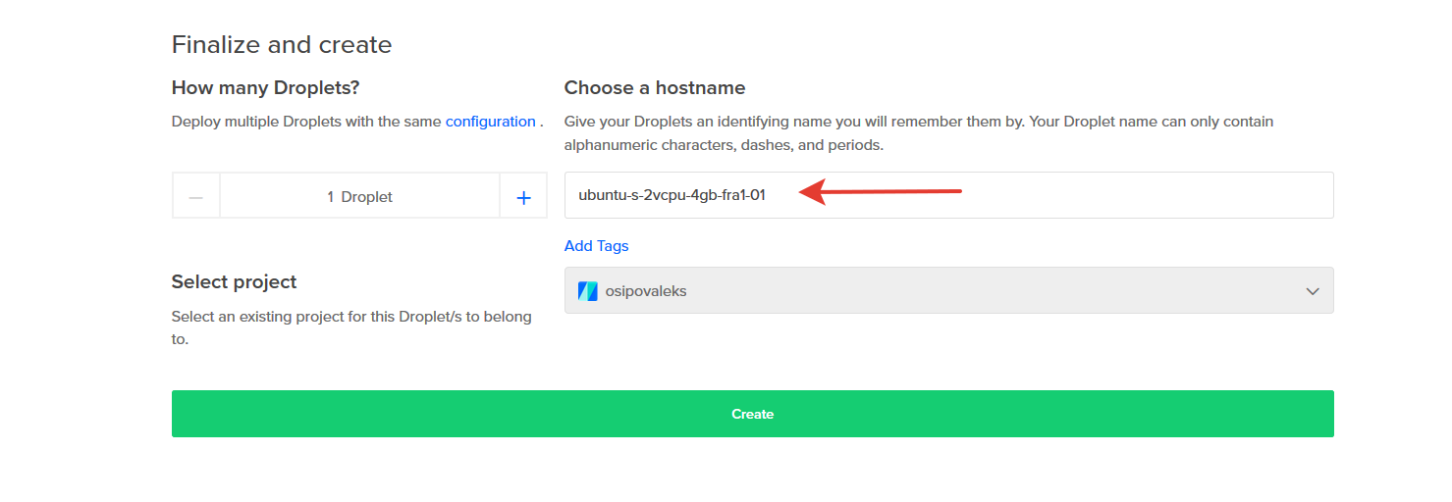Click the "1 Droplet" count field
The height and width of the screenshot is (502, 1452).
coord(359,197)
